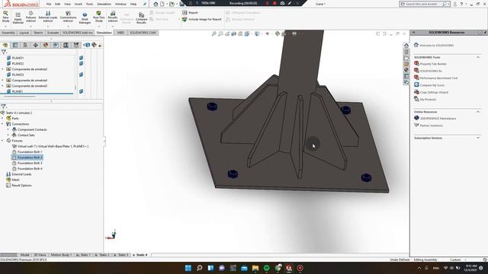Switch to the Evaluate ribbon tab
Viewport: 488px width, 274px height.
[x=53, y=33]
